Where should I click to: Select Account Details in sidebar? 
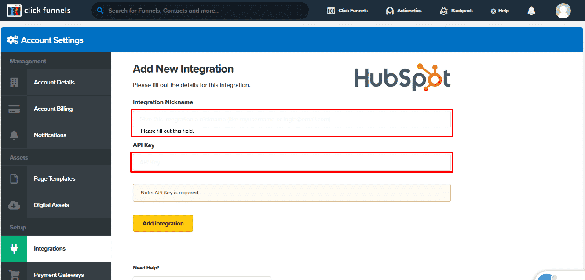point(54,82)
